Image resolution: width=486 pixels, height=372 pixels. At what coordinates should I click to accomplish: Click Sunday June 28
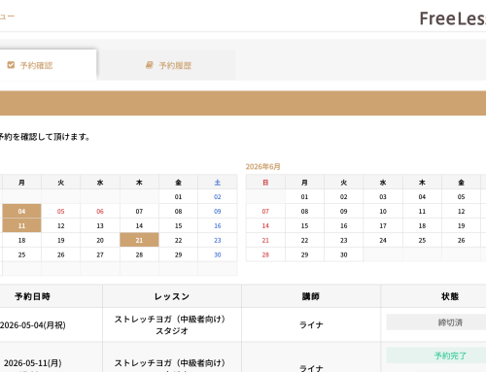[x=265, y=254]
